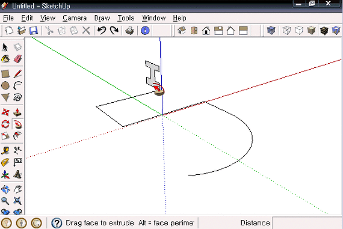This screenshot has width=343, height=229.
Task: Switch to Front view
Action: coord(206,31)
